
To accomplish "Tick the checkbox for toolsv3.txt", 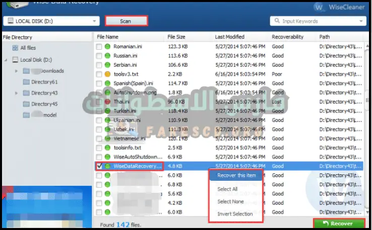I will [x=99, y=74].
